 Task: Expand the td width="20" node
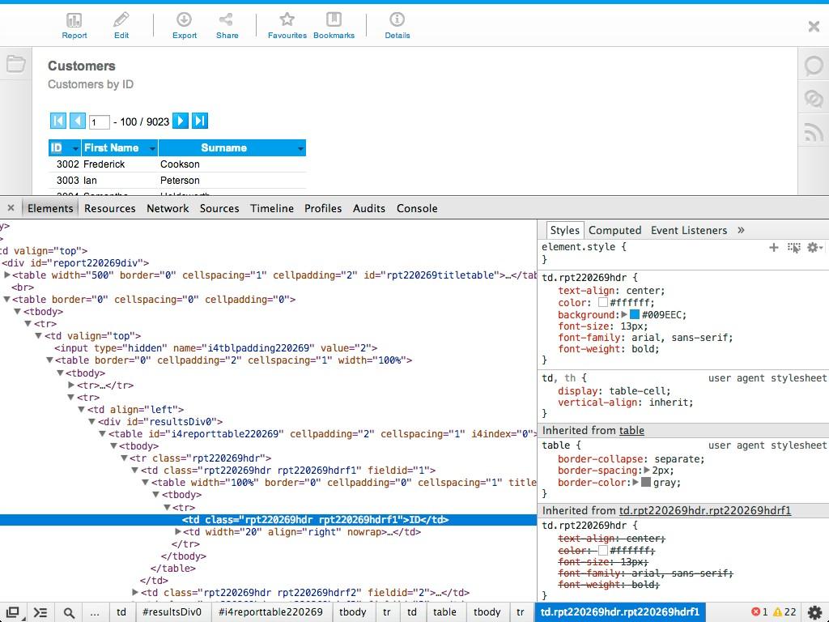(x=178, y=531)
